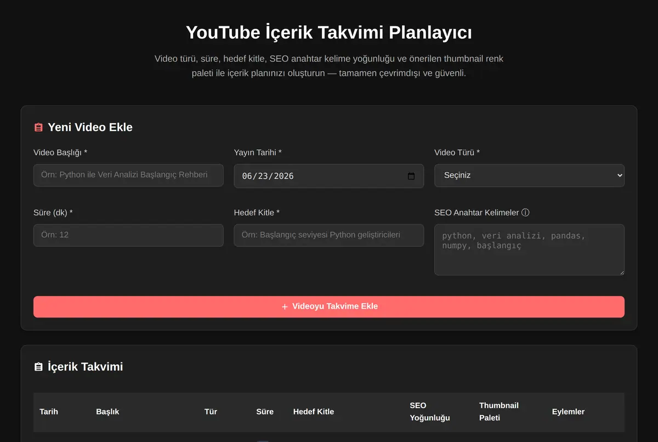
Task: Click the Videoyu Takvime Ekle button
Action: [x=329, y=307]
